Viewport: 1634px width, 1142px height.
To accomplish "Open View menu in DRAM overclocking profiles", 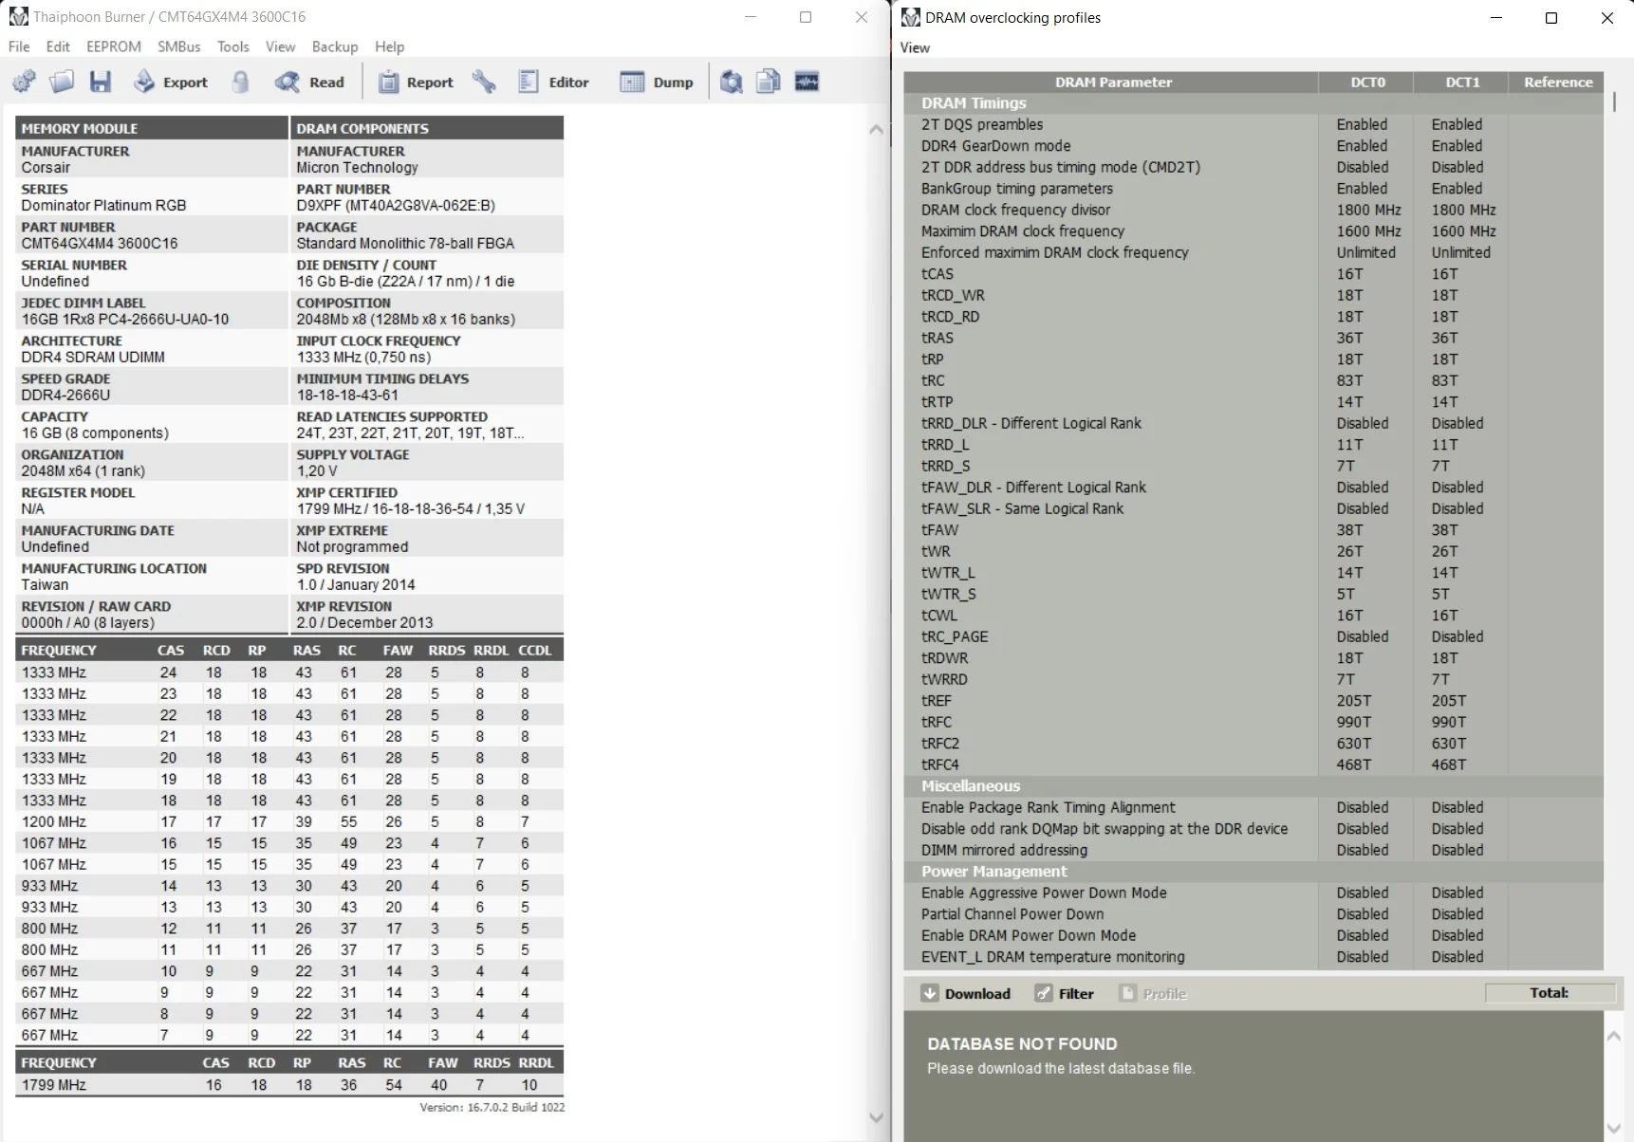I will (915, 47).
